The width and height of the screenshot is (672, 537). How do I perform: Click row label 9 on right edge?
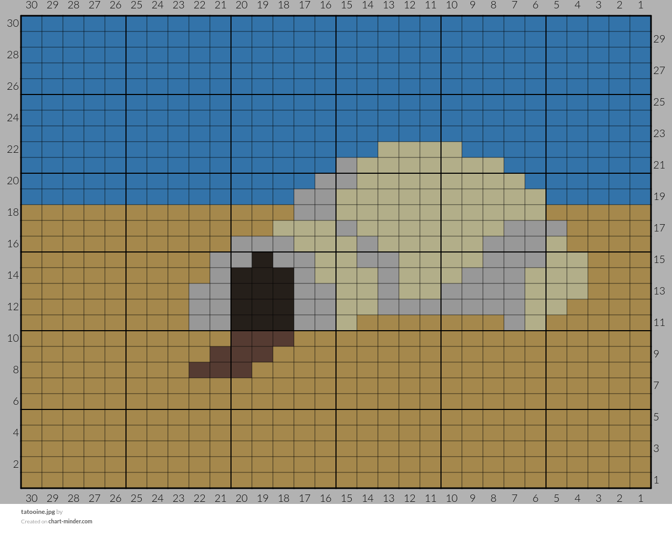point(656,354)
